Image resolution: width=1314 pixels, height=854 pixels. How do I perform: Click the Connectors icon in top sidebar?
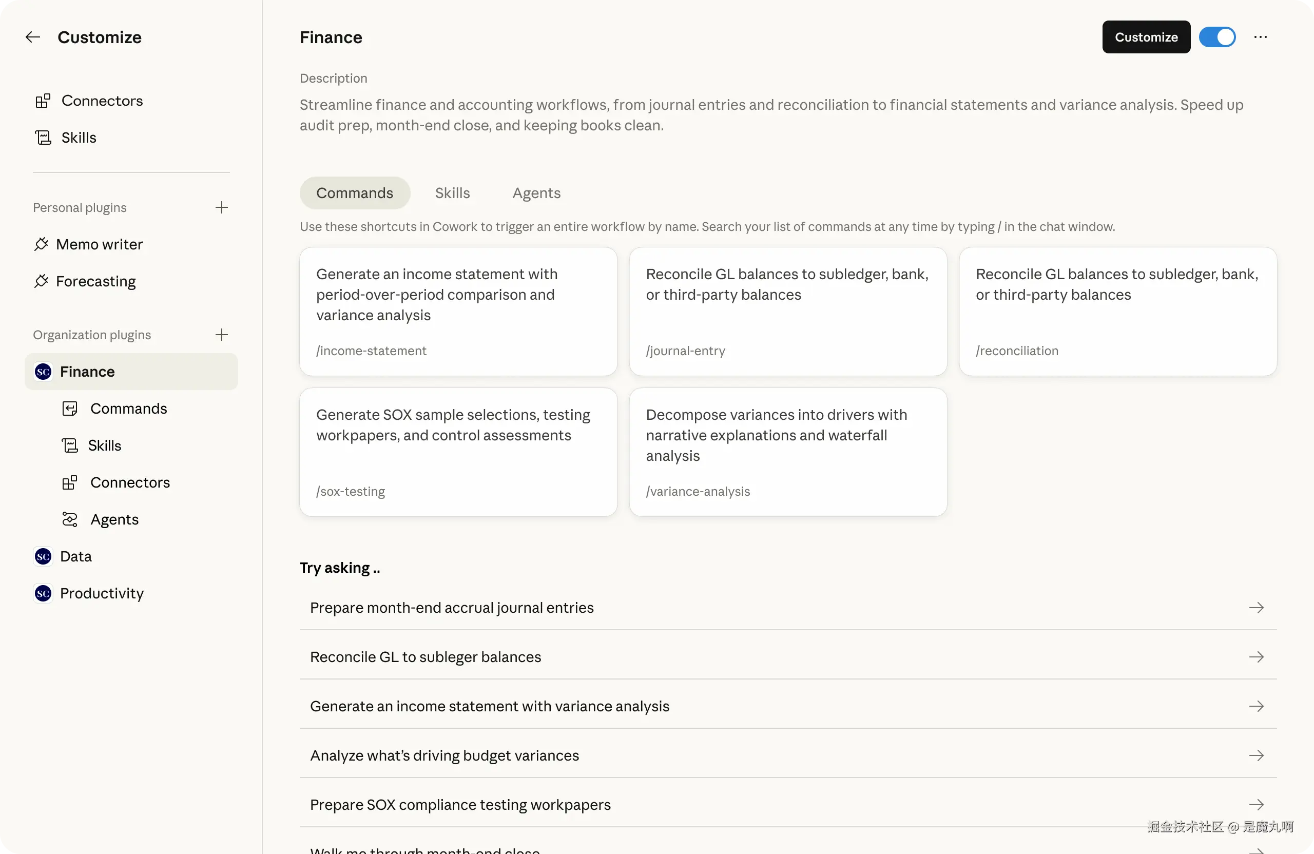point(43,101)
